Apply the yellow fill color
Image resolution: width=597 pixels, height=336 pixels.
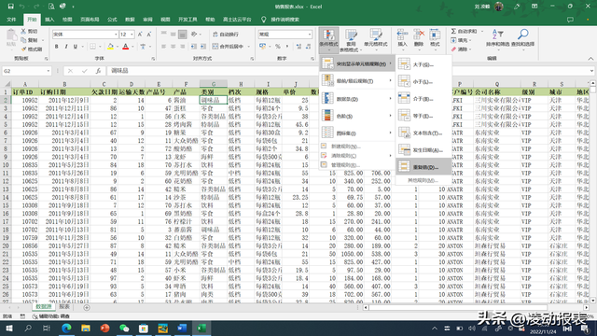click(110, 47)
